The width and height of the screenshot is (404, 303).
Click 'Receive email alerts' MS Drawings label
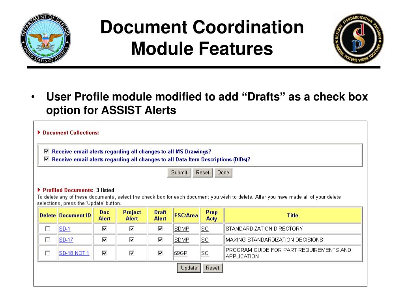click(x=131, y=151)
